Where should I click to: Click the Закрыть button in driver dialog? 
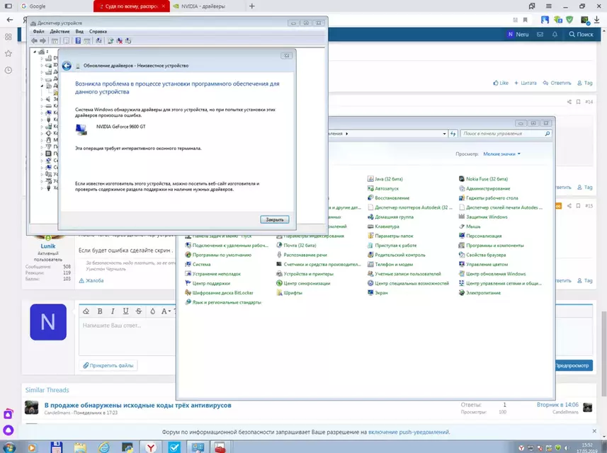click(x=275, y=219)
